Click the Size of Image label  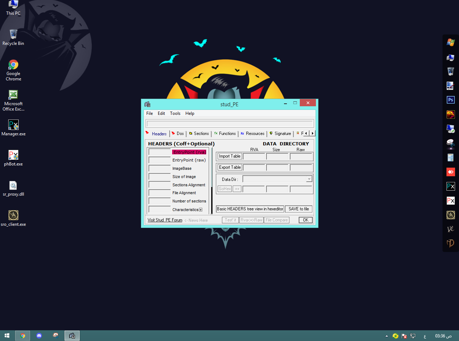point(184,177)
